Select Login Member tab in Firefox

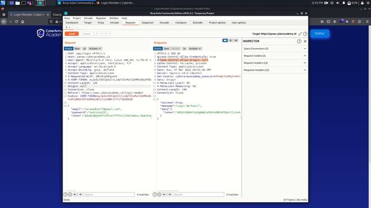(30, 14)
